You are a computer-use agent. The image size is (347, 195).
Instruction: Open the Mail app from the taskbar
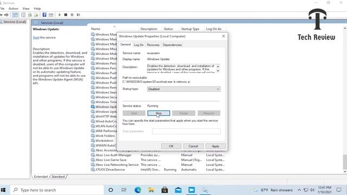(x=178, y=190)
